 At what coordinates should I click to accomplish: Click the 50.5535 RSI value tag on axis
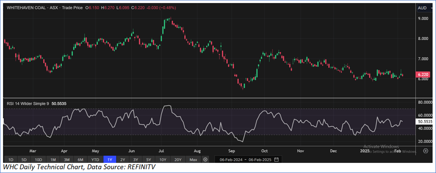pos(424,122)
